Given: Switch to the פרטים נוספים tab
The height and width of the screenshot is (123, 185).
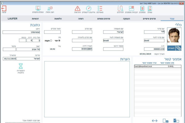Looking at the screenshot, I should (104, 18).
